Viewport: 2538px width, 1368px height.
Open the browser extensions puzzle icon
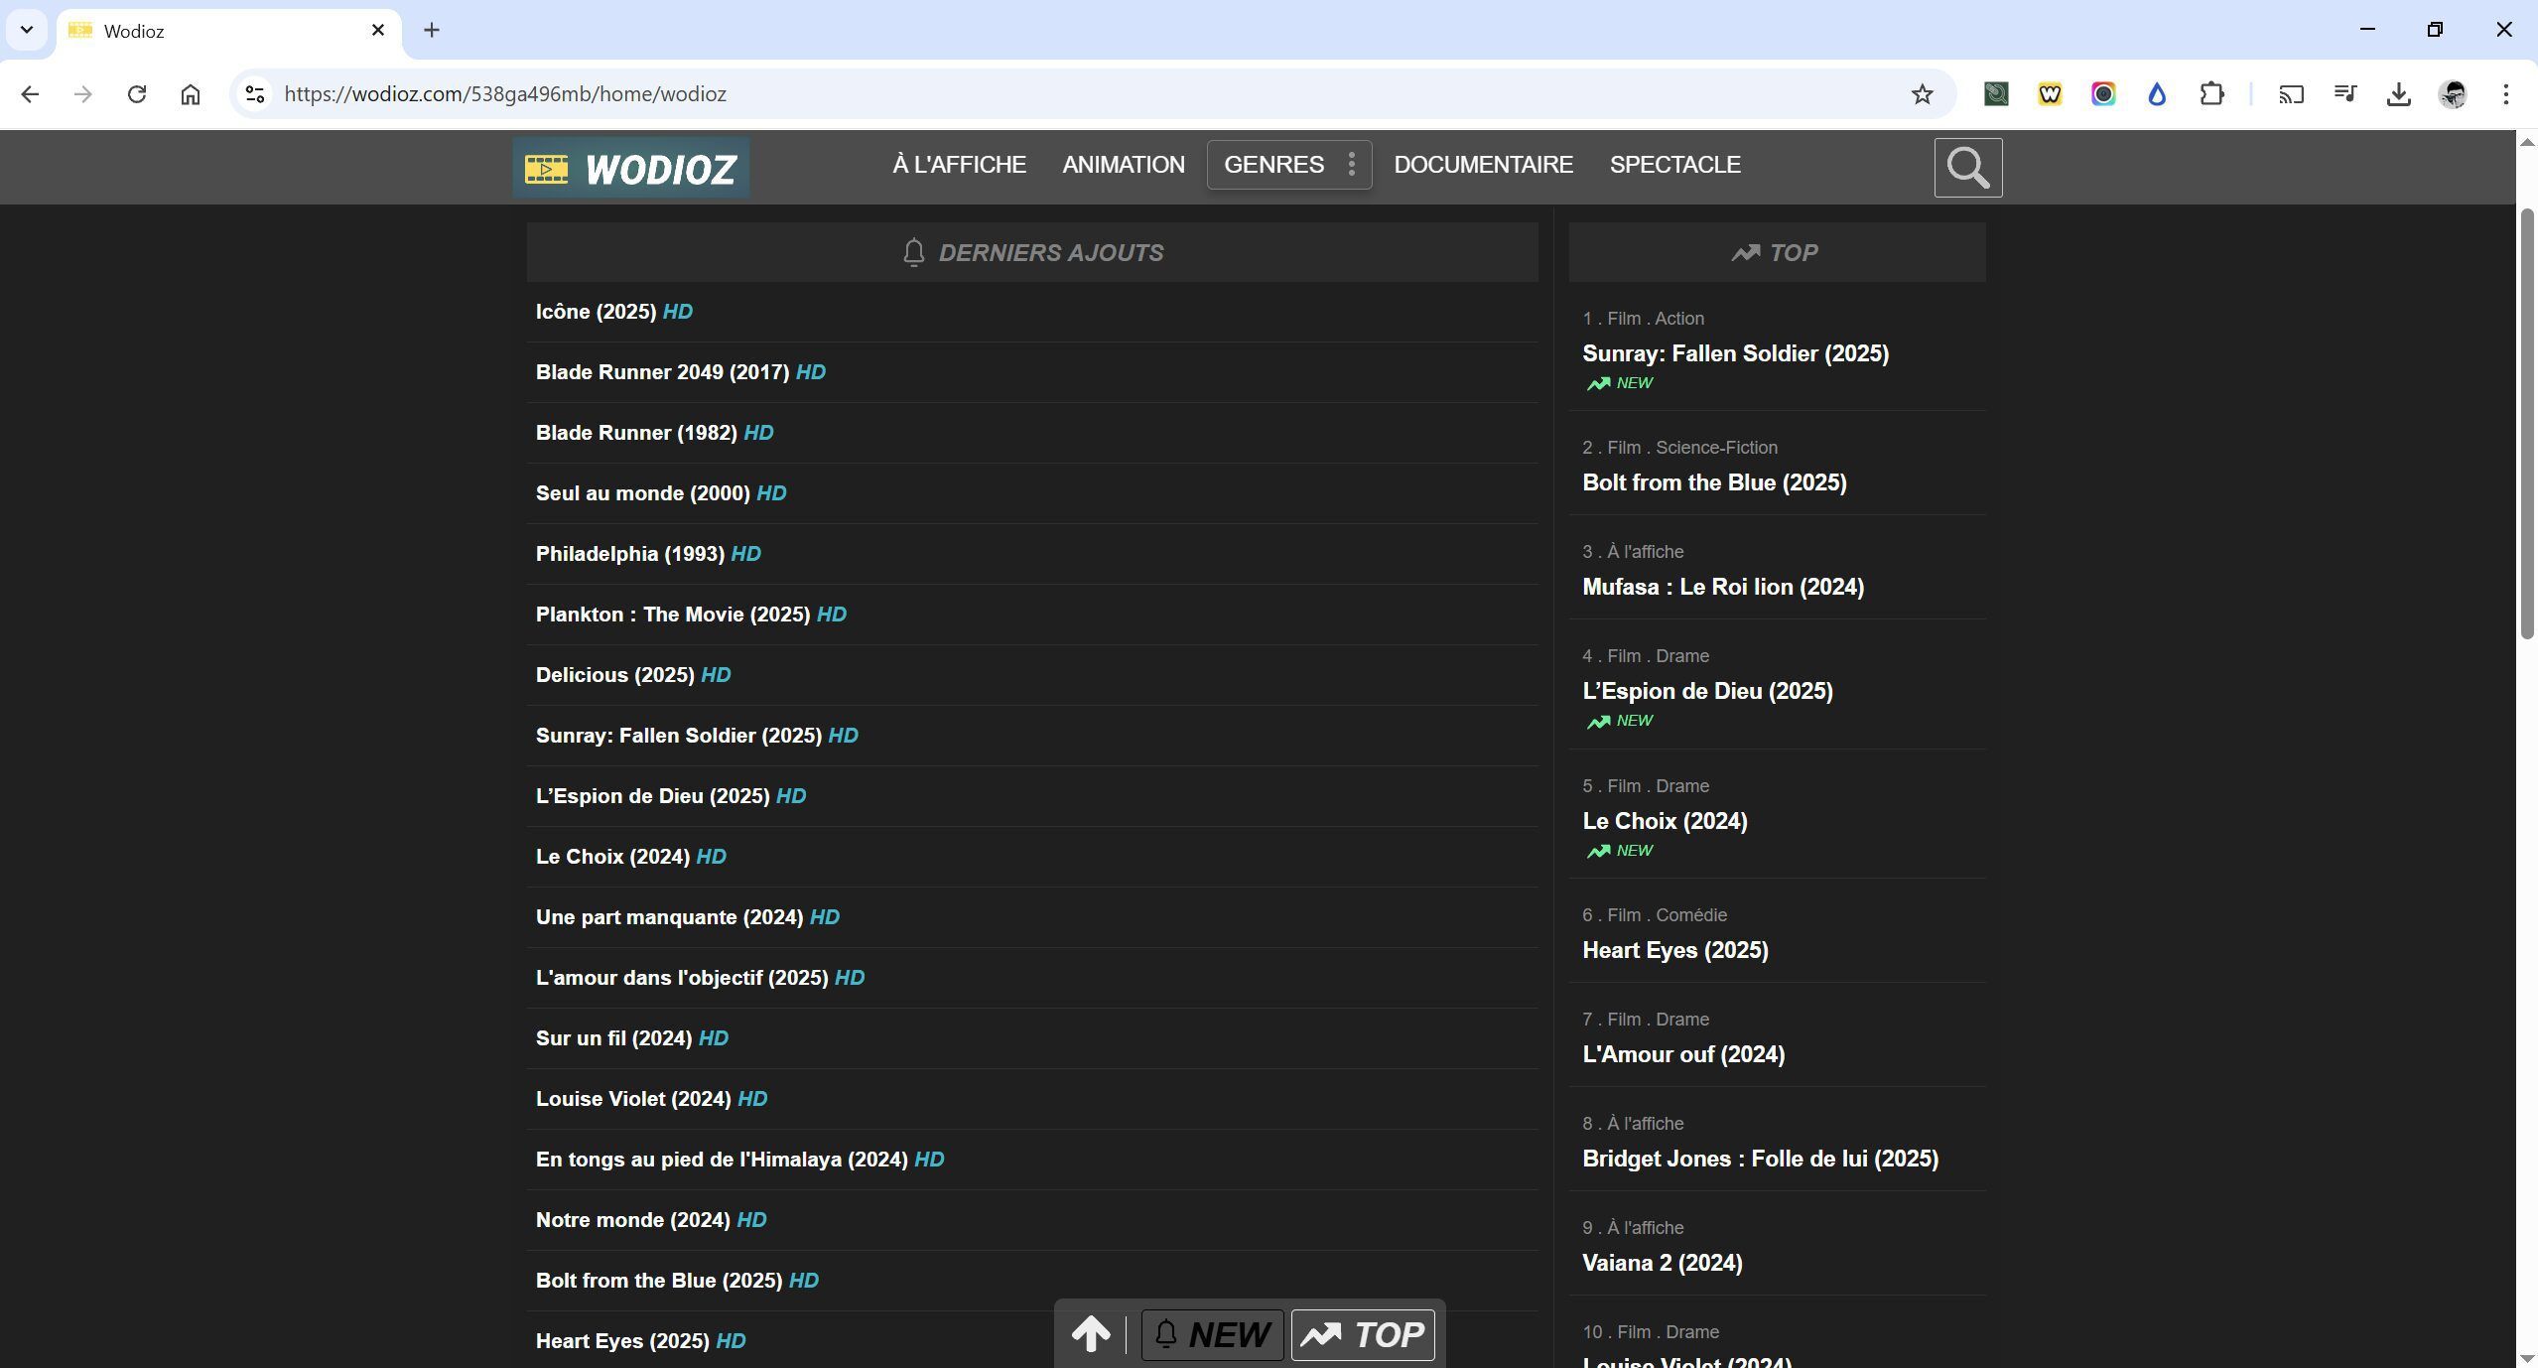pos(2211,94)
